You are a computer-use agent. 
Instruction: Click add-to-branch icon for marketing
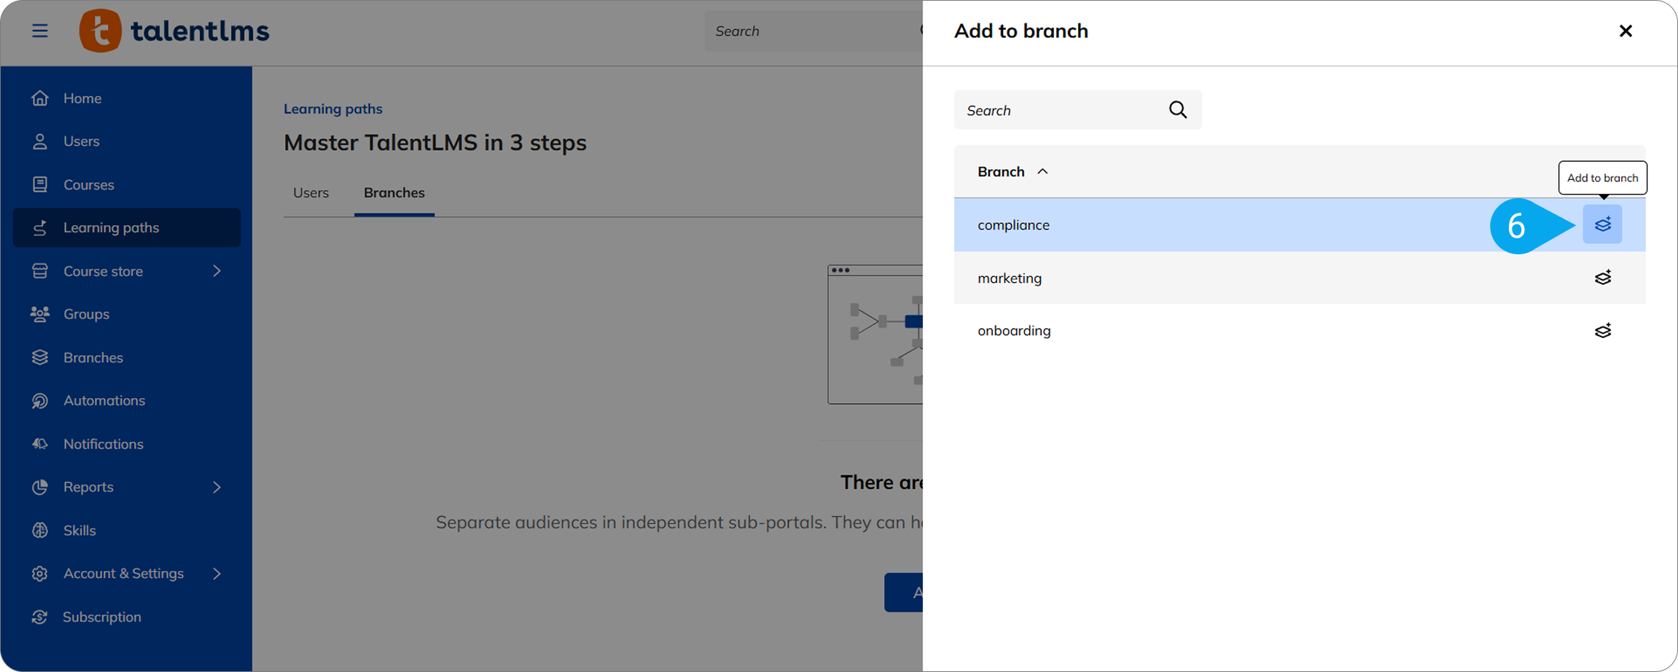coord(1601,278)
